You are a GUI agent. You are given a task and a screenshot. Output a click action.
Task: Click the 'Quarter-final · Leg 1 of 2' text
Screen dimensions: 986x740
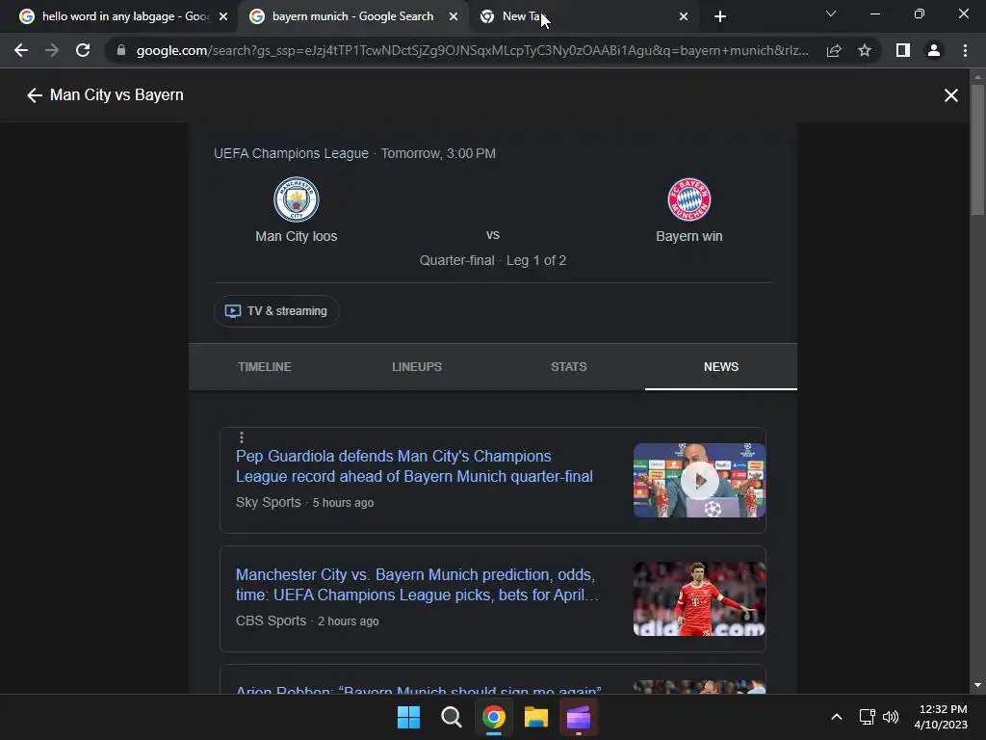pos(493,260)
